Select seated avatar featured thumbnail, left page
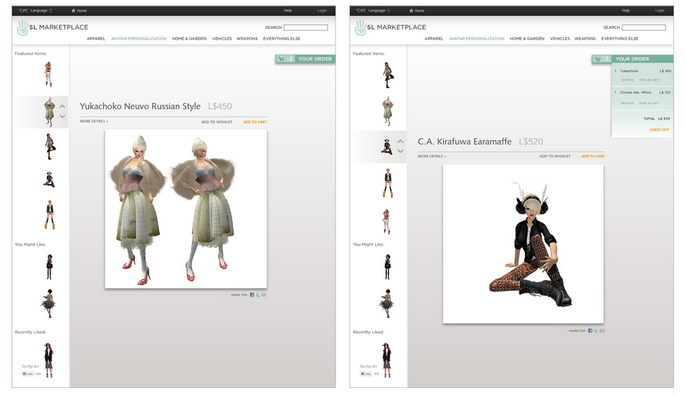Image resolution: width=686 pixels, height=397 pixels. pyautogui.click(x=49, y=179)
